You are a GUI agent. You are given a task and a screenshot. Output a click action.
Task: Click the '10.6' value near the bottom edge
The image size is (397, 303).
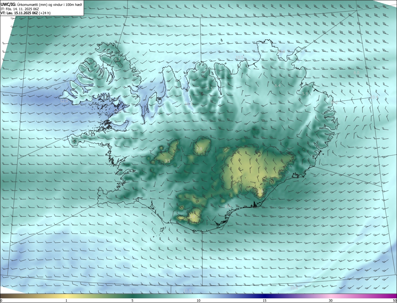(x=294, y=288)
